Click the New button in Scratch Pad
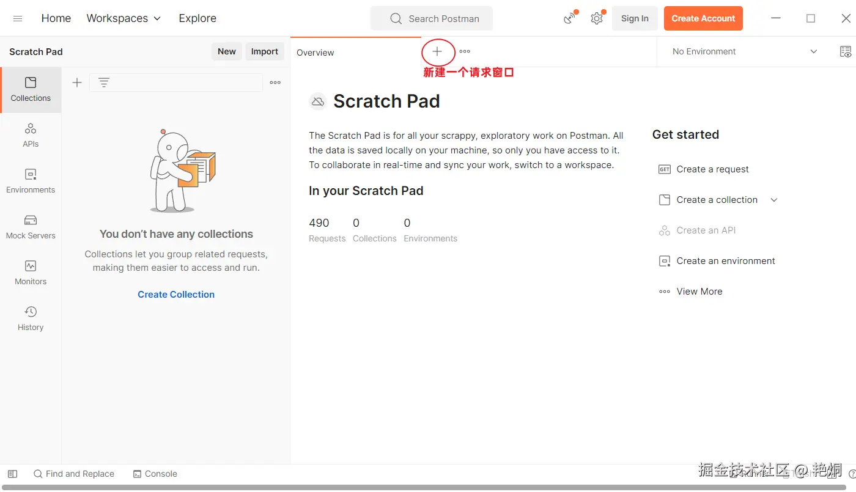Screen dimensions: 856x492 [x=227, y=51]
